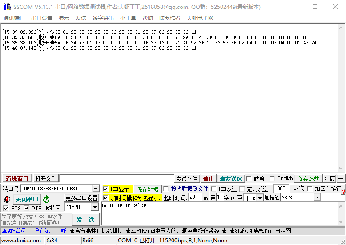Screen dimensions: 346x245
Task: Click send area scrollbar down arrow
Action: 341,222
